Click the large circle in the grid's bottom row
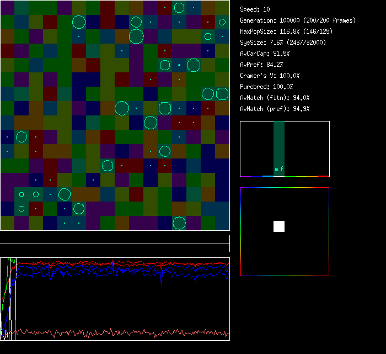The image size is (386, 354). (x=179, y=223)
